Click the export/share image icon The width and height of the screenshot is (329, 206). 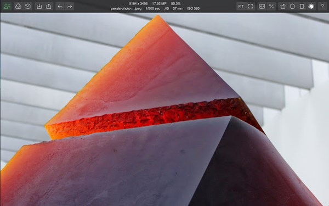49,6
